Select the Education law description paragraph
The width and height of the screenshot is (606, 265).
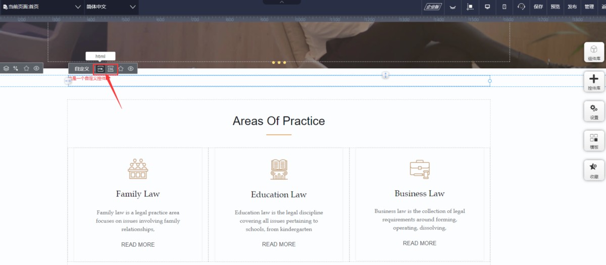[279, 221]
